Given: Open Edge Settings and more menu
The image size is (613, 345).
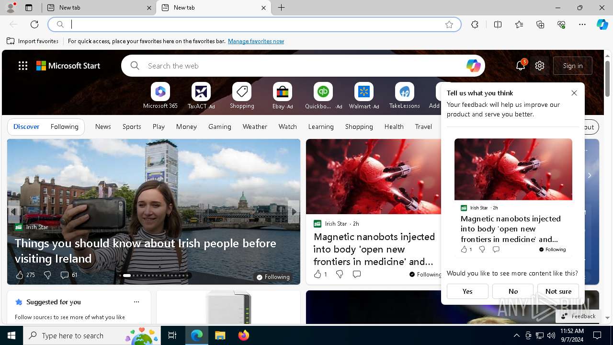Looking at the screenshot, I should pyautogui.click(x=582, y=24).
